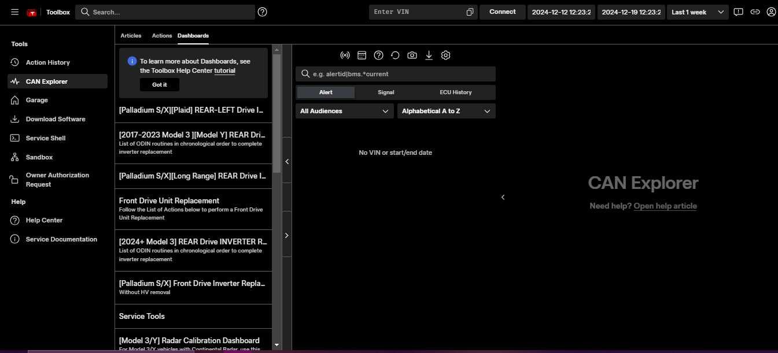Screen dimensions: 778x353
Task: Click the scrollbar down arrow in dashboards list
Action: 276,345
